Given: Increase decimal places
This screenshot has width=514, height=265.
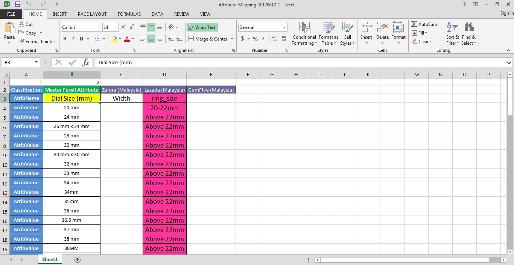Looking at the screenshot, I should click(275, 39).
